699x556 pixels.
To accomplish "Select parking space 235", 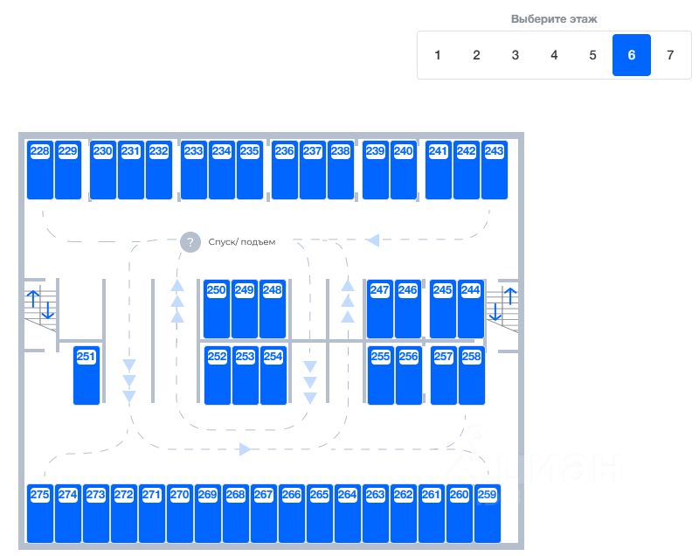I will [250, 170].
